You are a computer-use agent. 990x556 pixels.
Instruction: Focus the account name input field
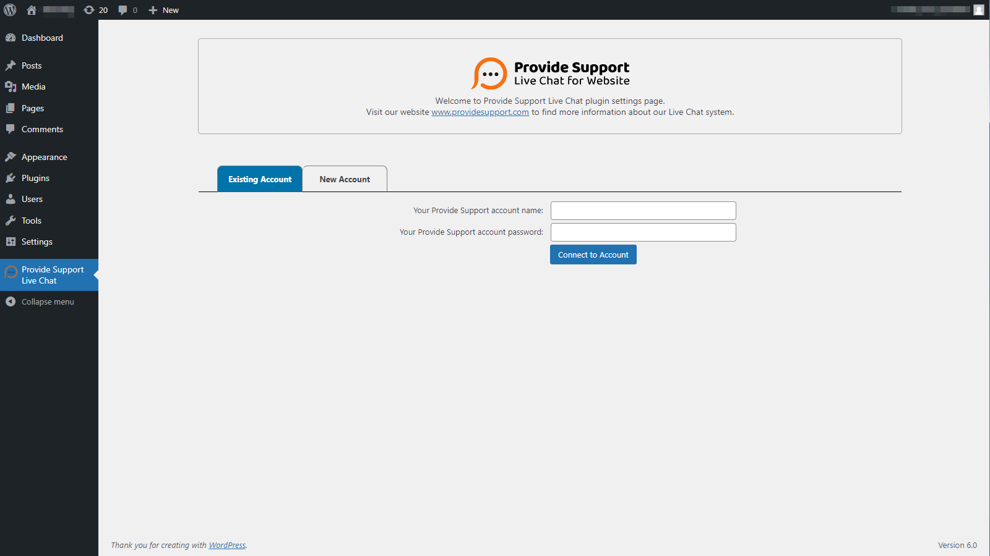coord(643,211)
